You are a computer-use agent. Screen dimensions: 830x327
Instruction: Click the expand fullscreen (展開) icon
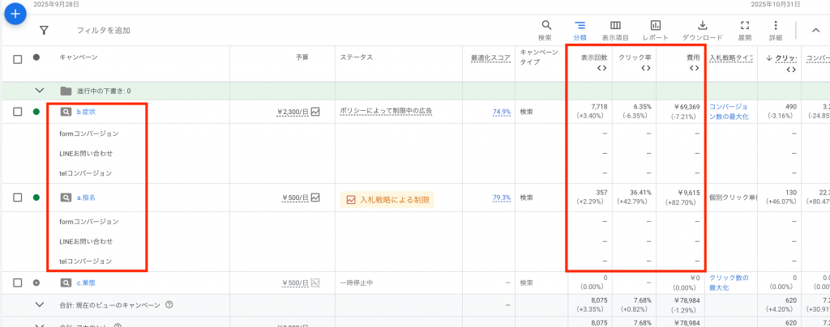(x=745, y=26)
